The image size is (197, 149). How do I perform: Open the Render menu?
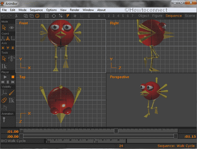[x=74, y=10]
